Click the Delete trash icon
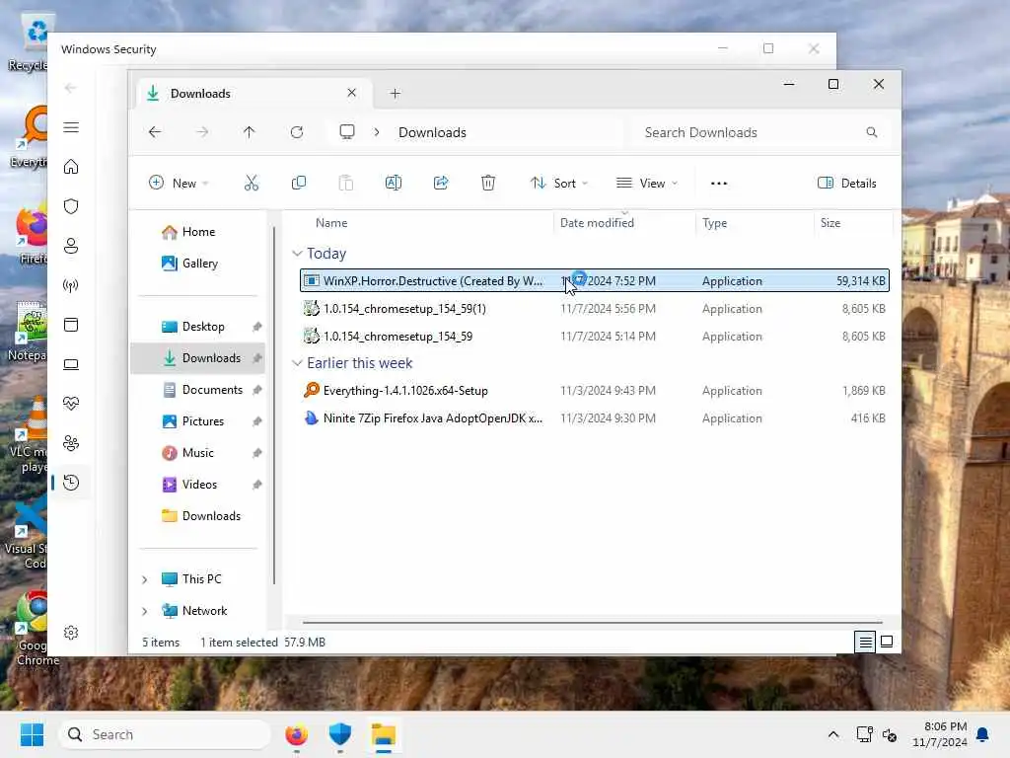Image resolution: width=1010 pixels, height=758 pixels. coord(488,183)
